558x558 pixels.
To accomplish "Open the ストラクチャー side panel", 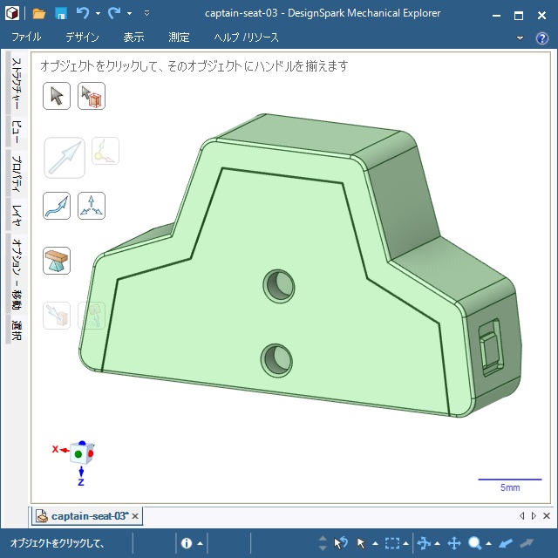I will click(17, 84).
